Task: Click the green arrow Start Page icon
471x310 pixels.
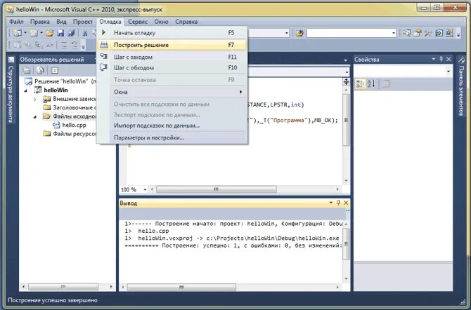Action: click(x=439, y=33)
